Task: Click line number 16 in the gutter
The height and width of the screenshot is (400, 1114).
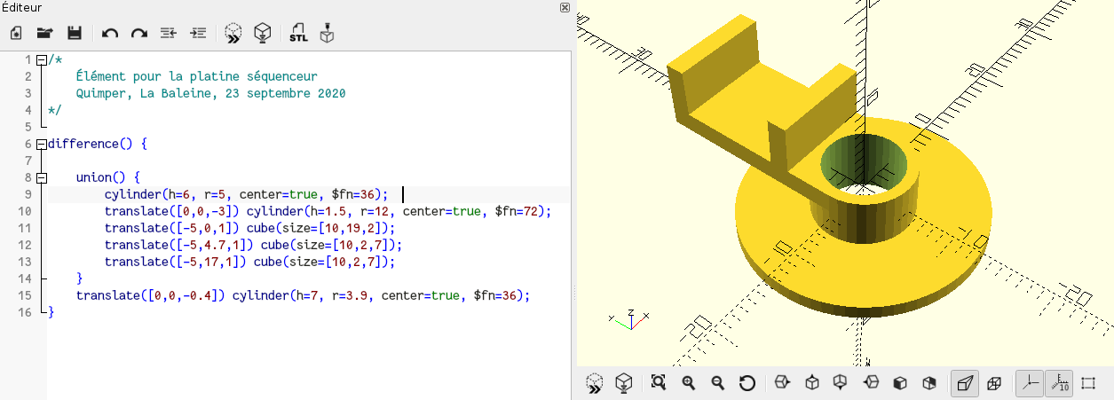Action: tap(25, 312)
